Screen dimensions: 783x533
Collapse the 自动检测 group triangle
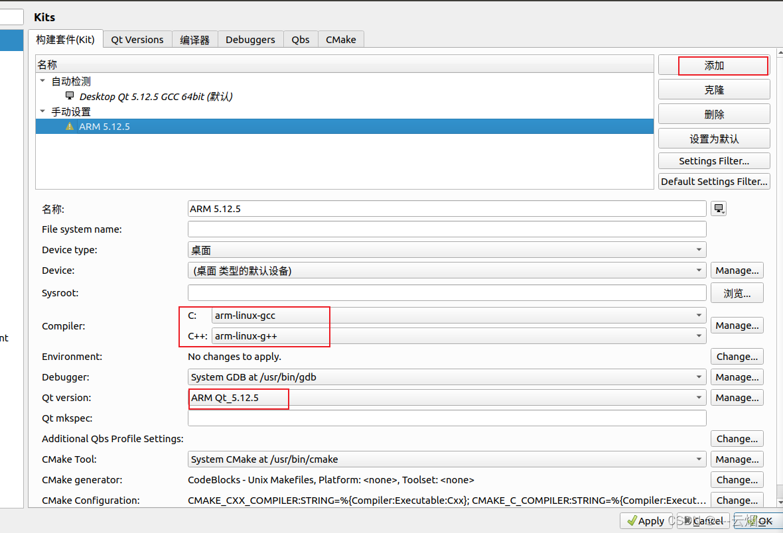pos(42,81)
